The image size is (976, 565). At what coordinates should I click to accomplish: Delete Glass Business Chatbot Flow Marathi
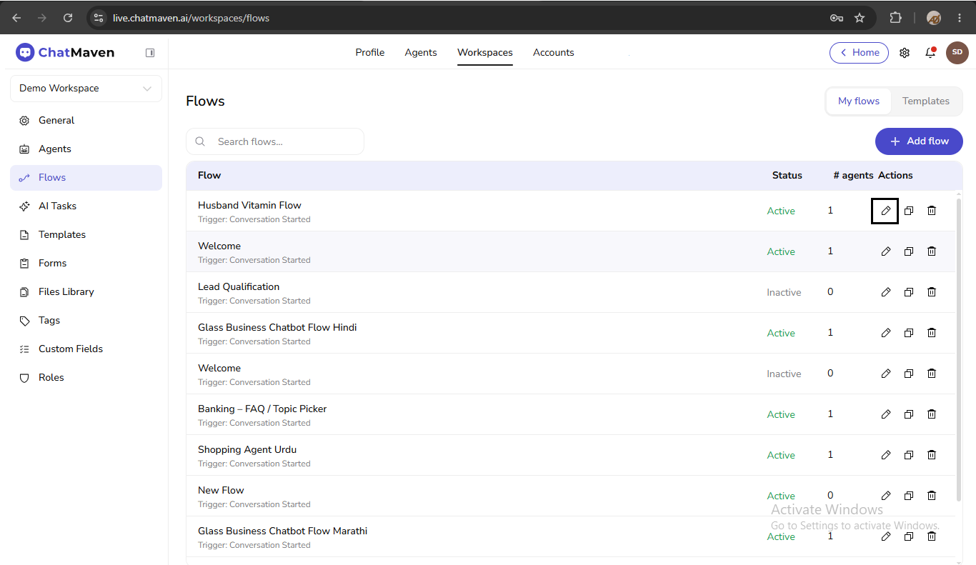pyautogui.click(x=932, y=536)
